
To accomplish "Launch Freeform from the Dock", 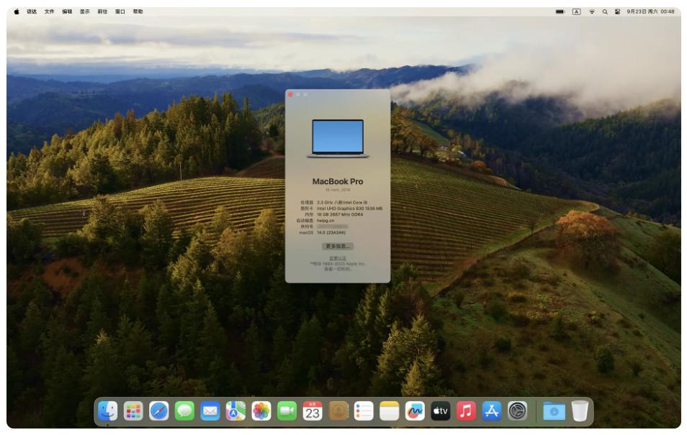I will 415,411.
